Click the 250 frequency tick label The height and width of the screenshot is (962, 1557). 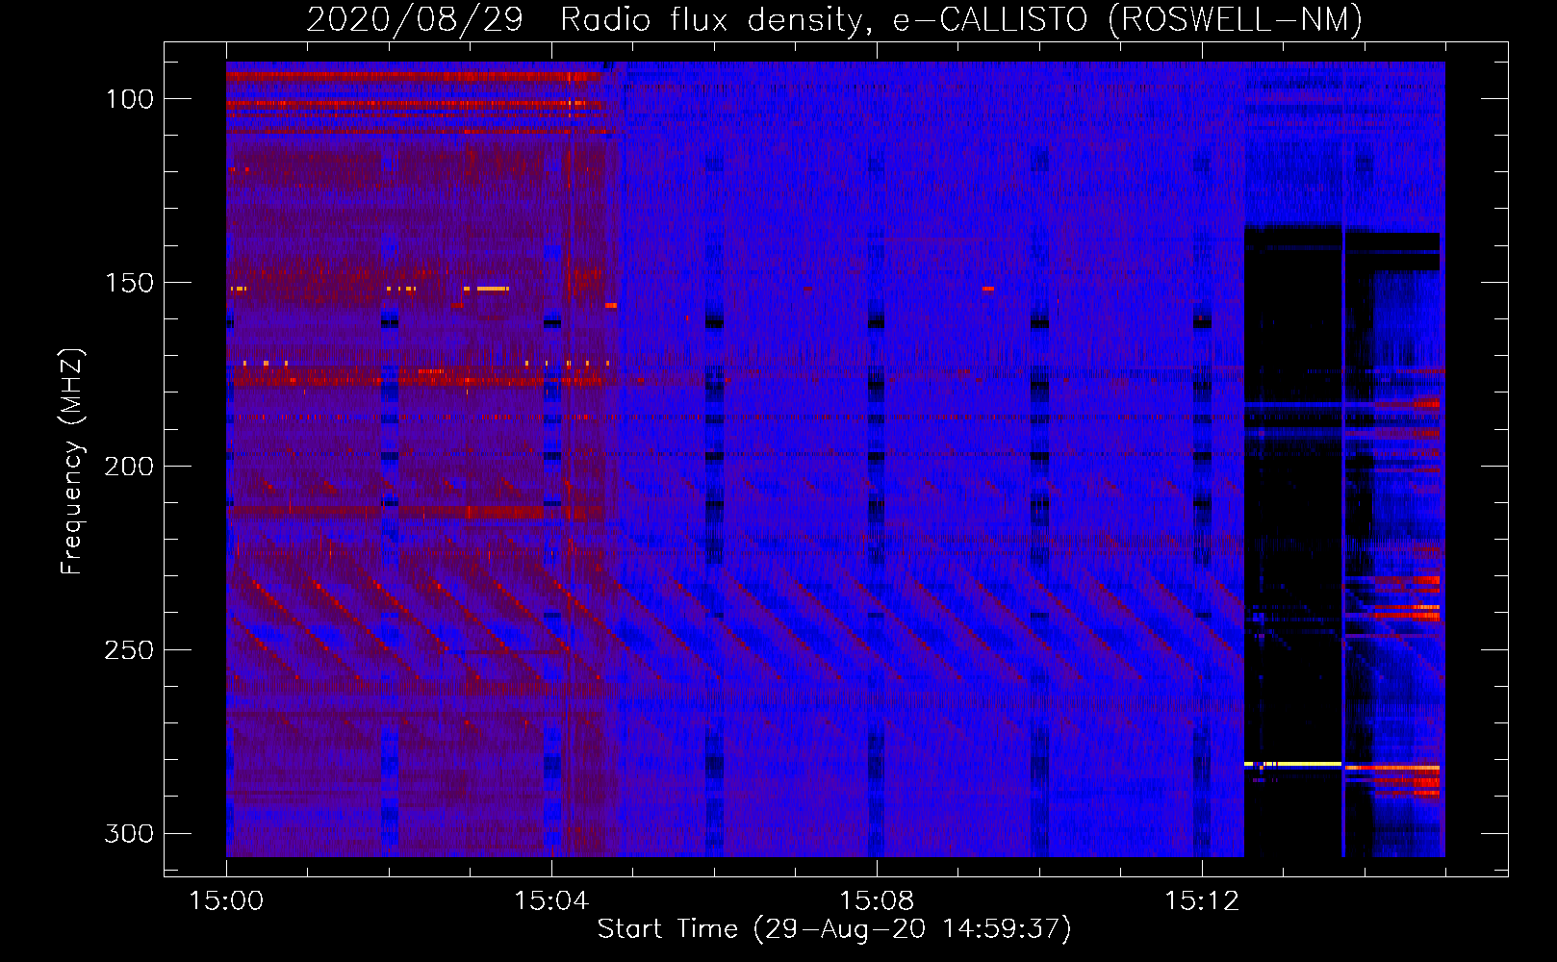click(x=129, y=650)
